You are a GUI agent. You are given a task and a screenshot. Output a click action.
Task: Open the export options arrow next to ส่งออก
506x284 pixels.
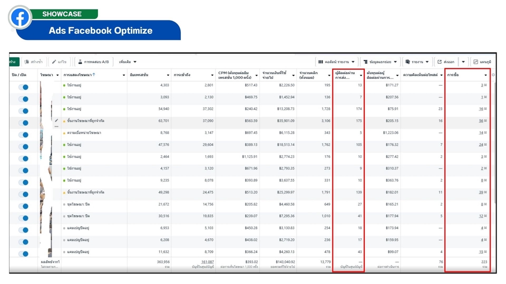point(463,62)
